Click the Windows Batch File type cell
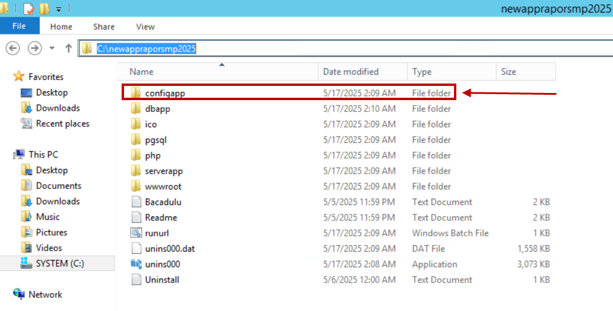The image size is (613, 311). 450,233
